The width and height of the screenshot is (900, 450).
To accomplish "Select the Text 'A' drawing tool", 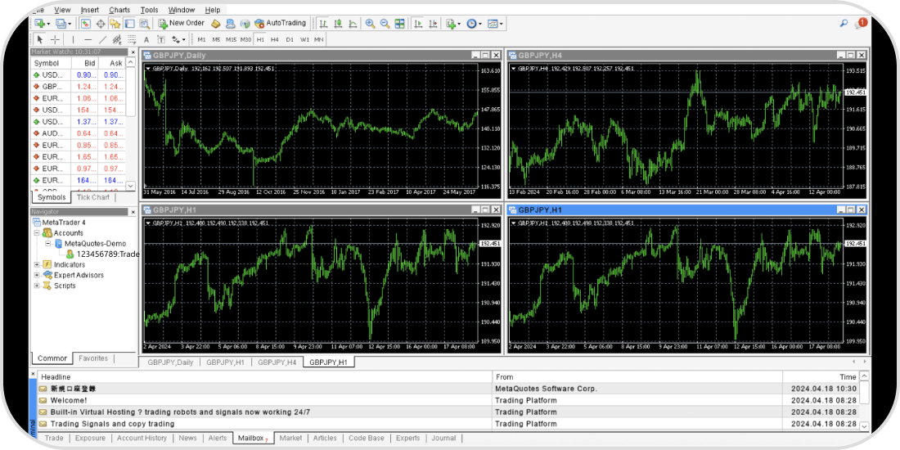I will (146, 39).
